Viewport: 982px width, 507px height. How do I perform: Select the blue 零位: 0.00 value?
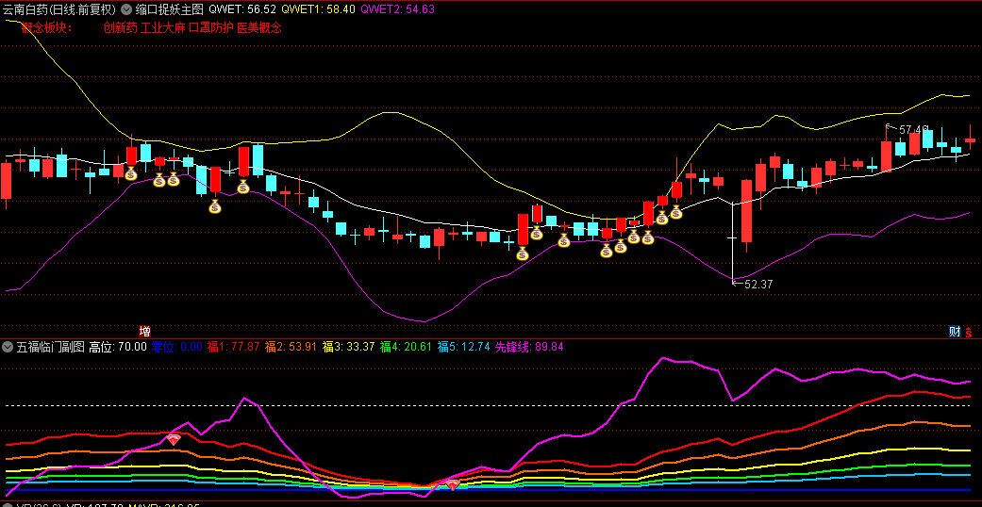[177, 346]
